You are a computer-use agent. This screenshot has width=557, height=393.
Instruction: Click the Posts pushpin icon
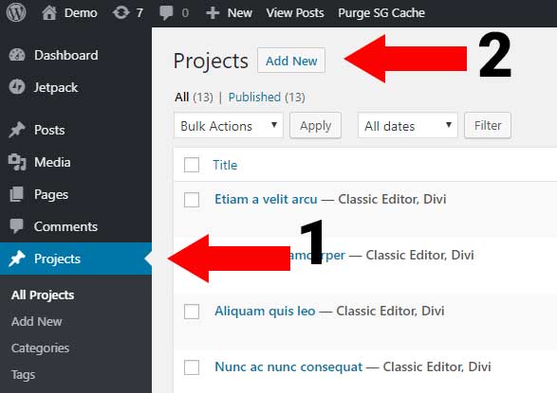pyautogui.click(x=17, y=130)
